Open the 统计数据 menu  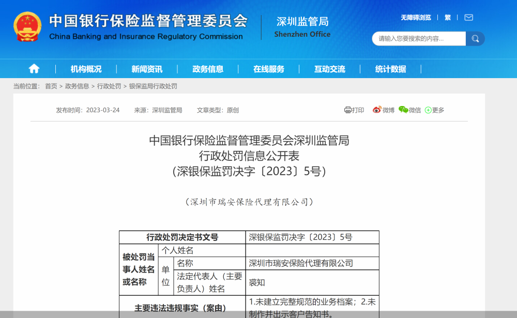(391, 69)
